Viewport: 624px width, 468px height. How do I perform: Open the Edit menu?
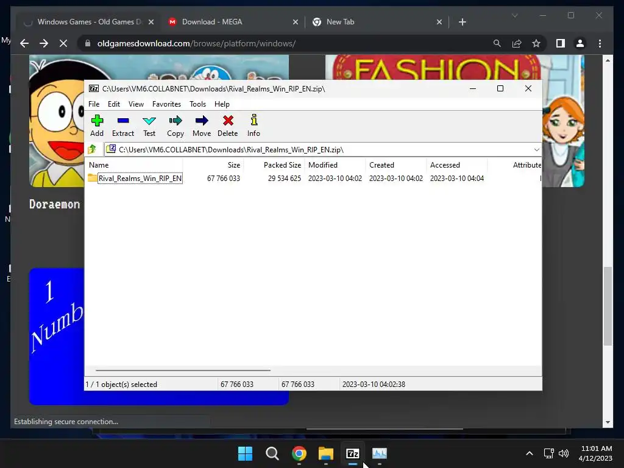tap(114, 104)
